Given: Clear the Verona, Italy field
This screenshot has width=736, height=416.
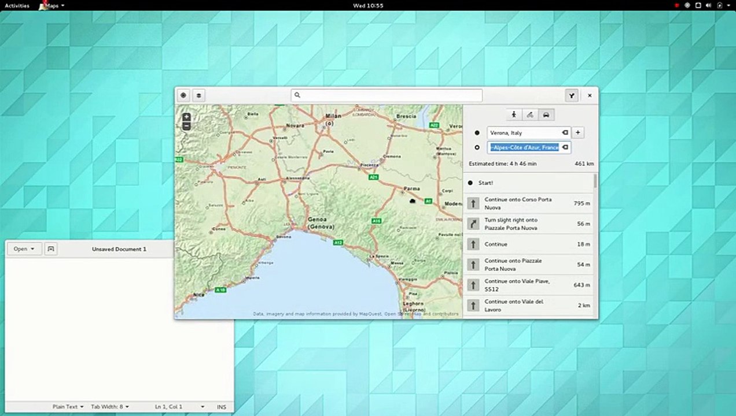Looking at the screenshot, I should click(x=565, y=133).
